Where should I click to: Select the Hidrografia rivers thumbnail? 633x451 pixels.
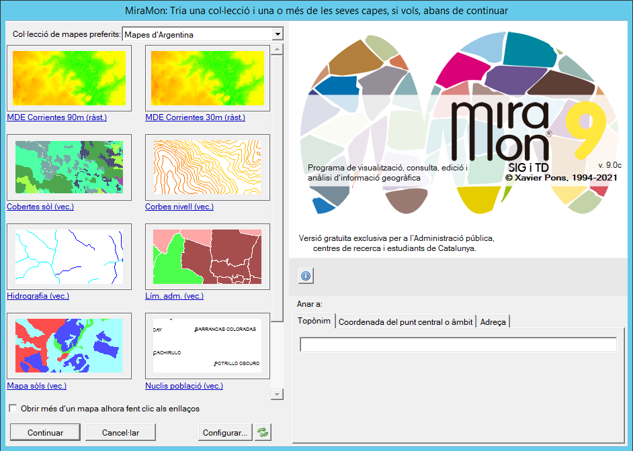click(69, 257)
